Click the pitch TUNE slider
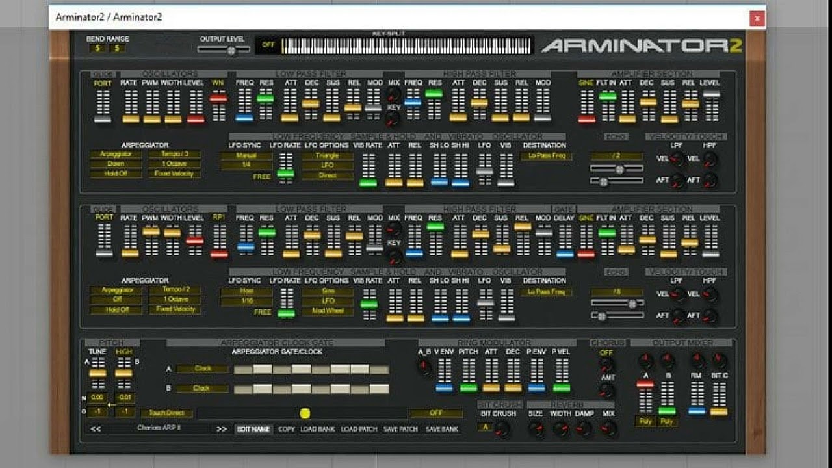Viewport: 832px width, 468px height. [97, 373]
